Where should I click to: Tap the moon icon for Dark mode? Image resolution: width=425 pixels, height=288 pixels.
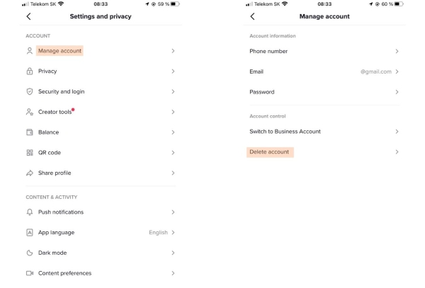(30, 253)
